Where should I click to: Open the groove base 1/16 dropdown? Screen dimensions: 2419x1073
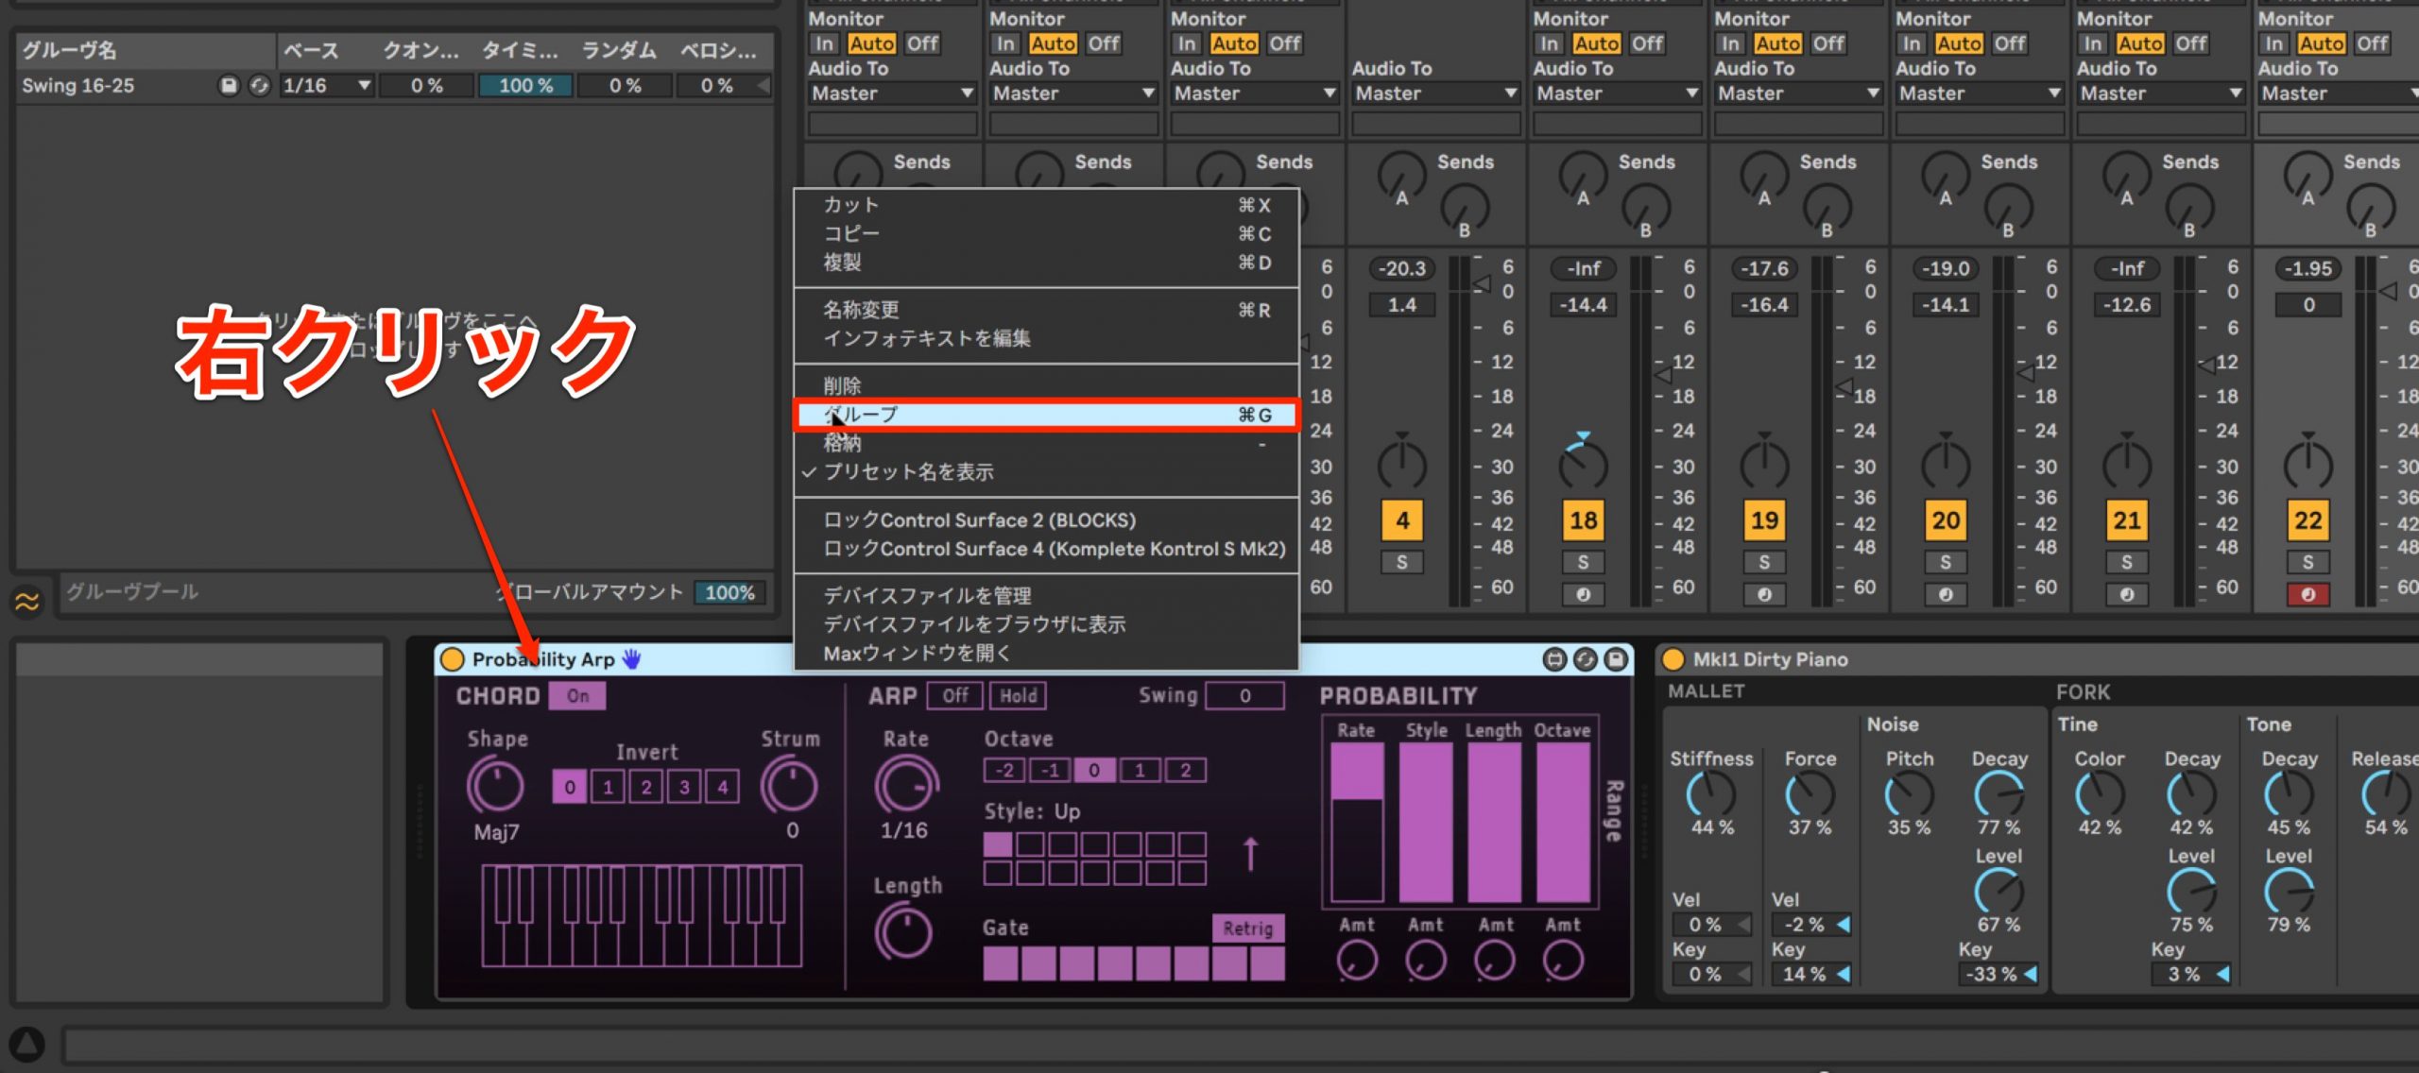327,86
